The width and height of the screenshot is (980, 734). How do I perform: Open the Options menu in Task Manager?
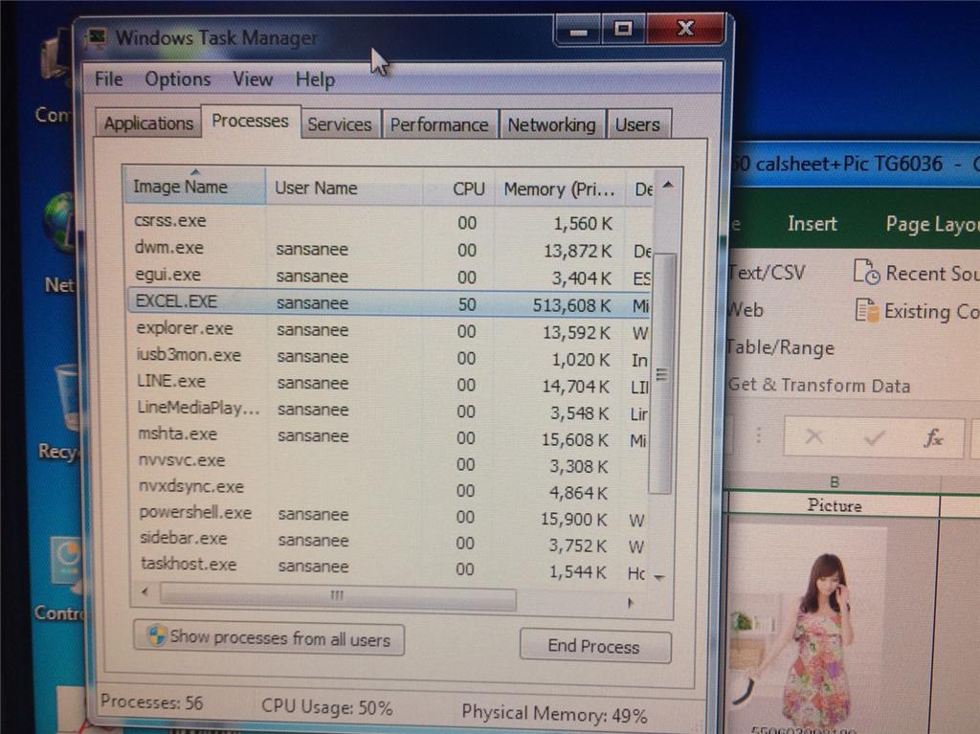[x=177, y=79]
